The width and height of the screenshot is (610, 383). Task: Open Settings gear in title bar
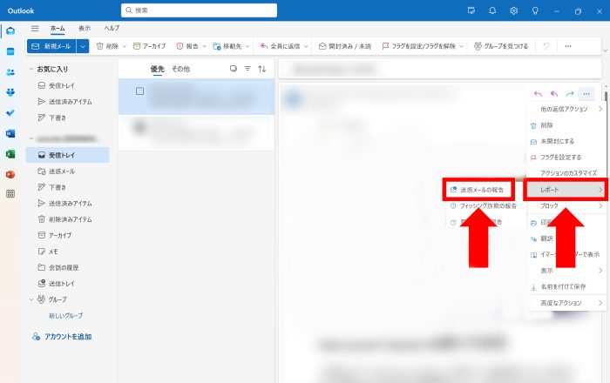[x=514, y=10]
